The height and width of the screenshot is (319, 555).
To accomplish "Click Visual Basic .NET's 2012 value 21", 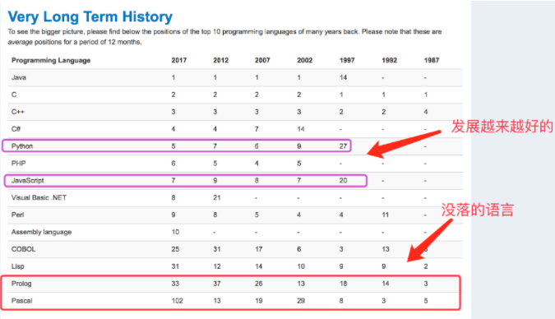I will (x=217, y=197).
